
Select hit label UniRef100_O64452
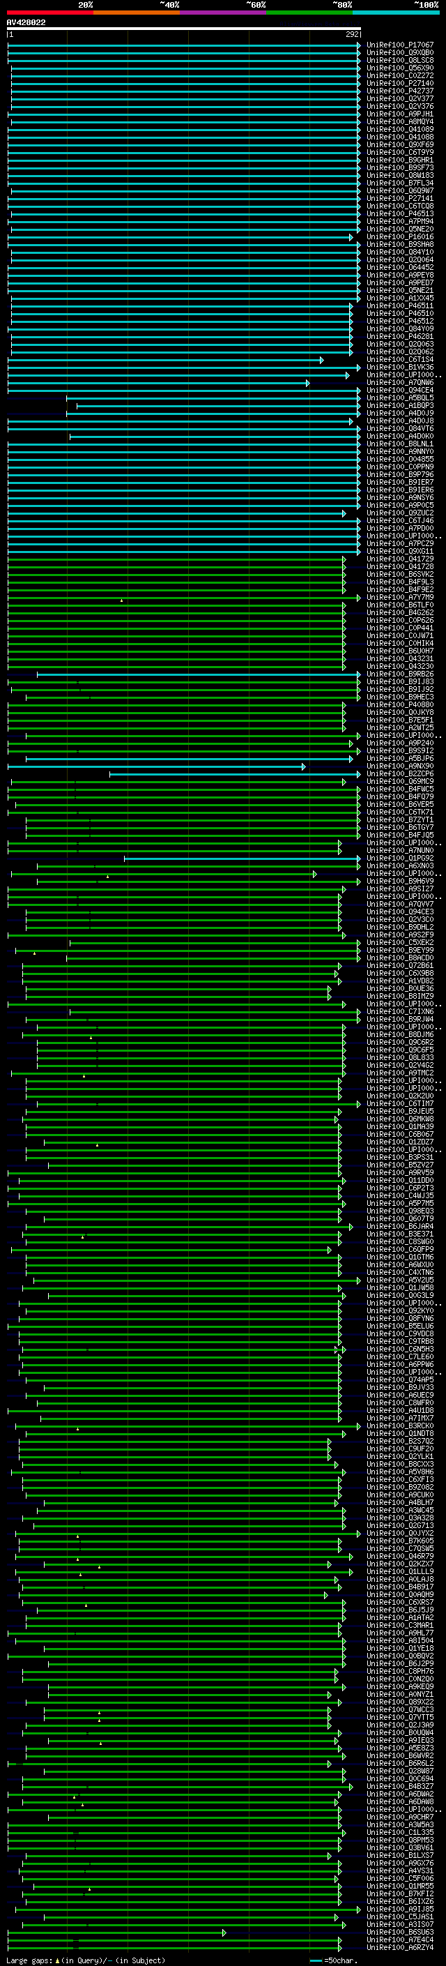tap(399, 268)
